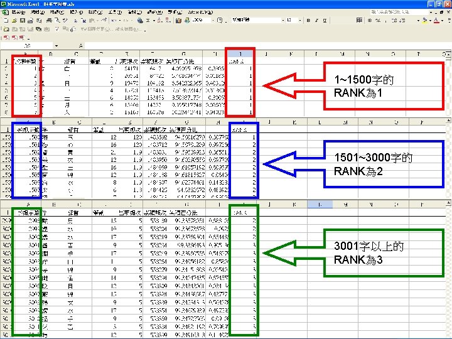The width and height of the screenshot is (452, 339).
Task: Click the Copy icon in the toolbar
Action: (x=83, y=21)
